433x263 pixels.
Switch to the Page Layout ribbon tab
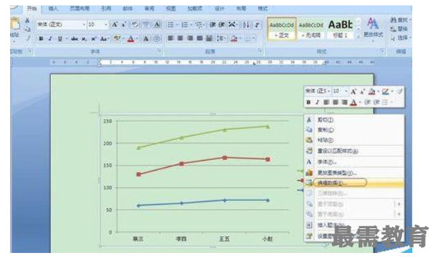80,9
